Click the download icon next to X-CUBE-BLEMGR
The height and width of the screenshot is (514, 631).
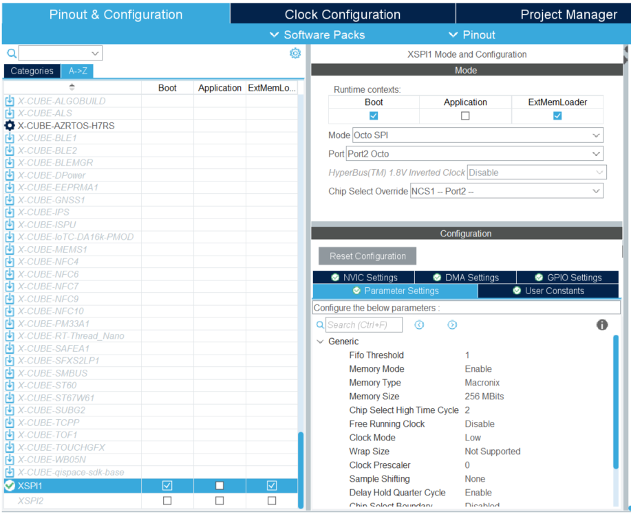pos(10,163)
